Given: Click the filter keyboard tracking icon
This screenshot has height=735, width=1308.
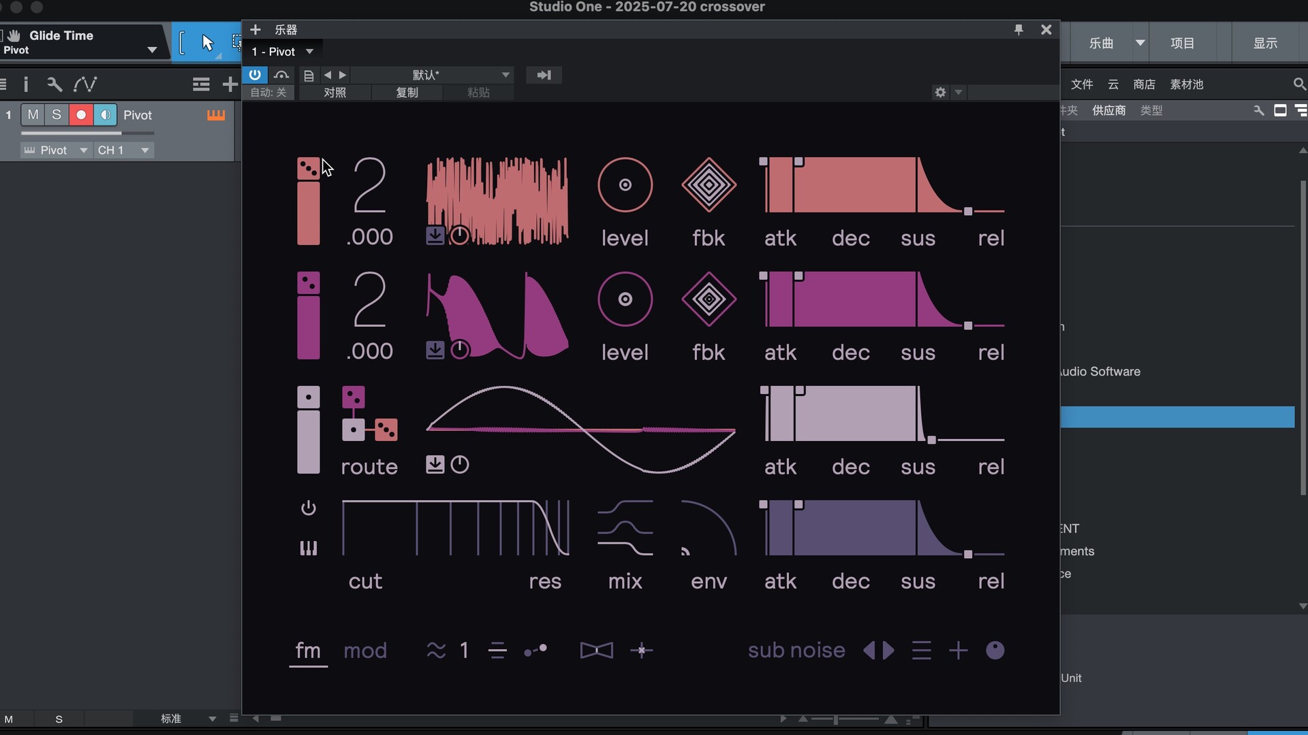Looking at the screenshot, I should 309,548.
